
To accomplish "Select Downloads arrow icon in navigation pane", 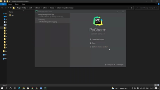I will pos(4,19).
